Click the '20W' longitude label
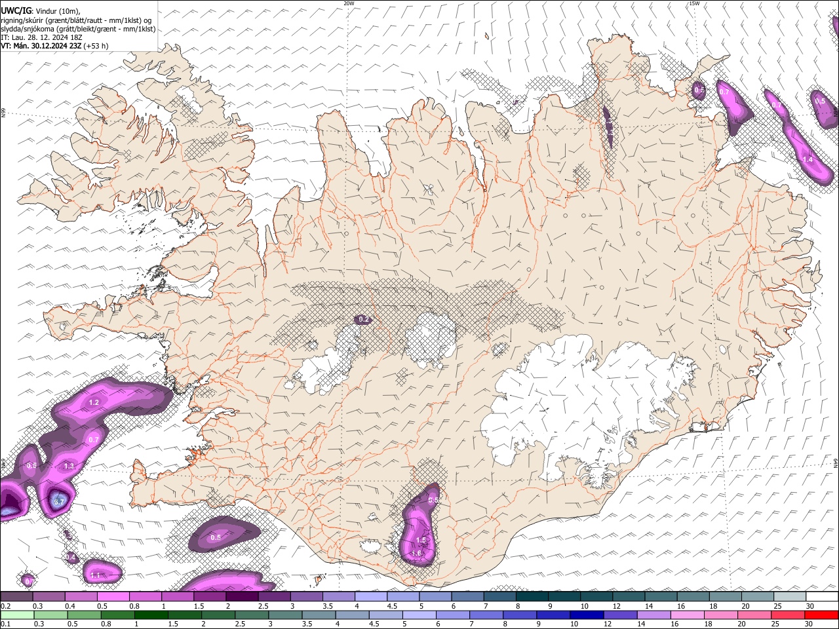 [x=349, y=3]
